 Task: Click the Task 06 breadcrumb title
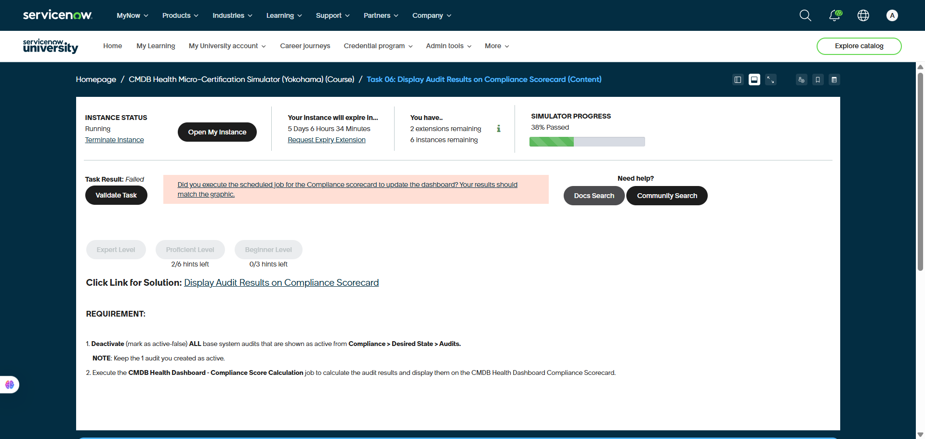pos(484,80)
